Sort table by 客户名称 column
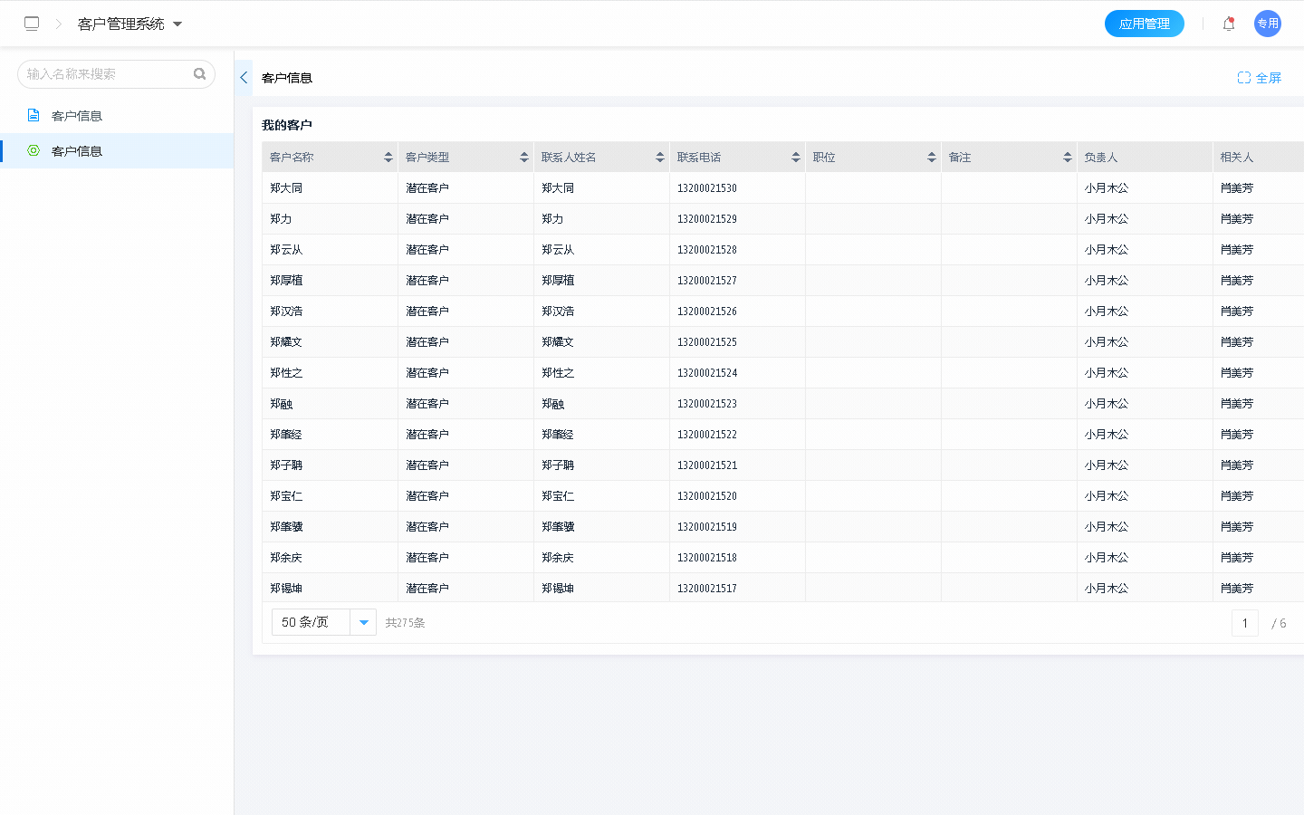This screenshot has height=815, width=1304. (x=388, y=158)
